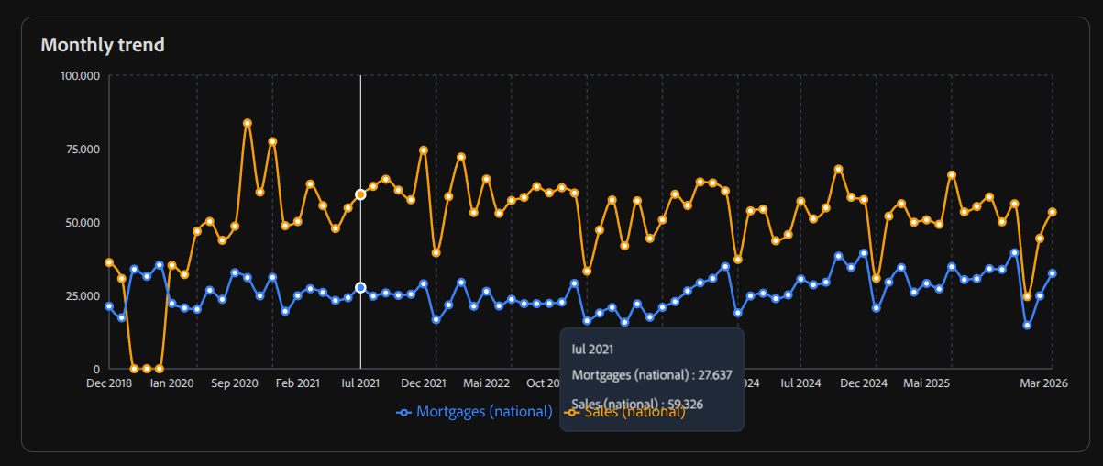
Task: Click the 'Feb 2021' x-axis label
Action: [x=298, y=383]
